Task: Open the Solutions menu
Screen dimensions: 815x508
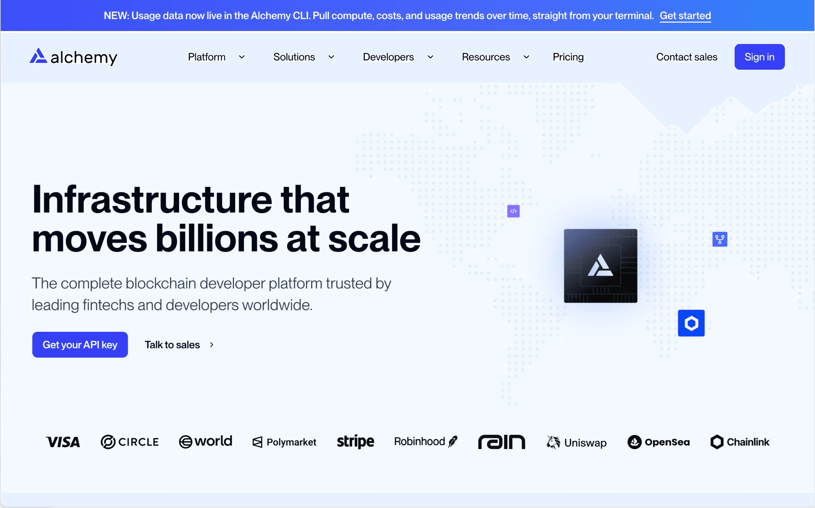Action: point(294,57)
